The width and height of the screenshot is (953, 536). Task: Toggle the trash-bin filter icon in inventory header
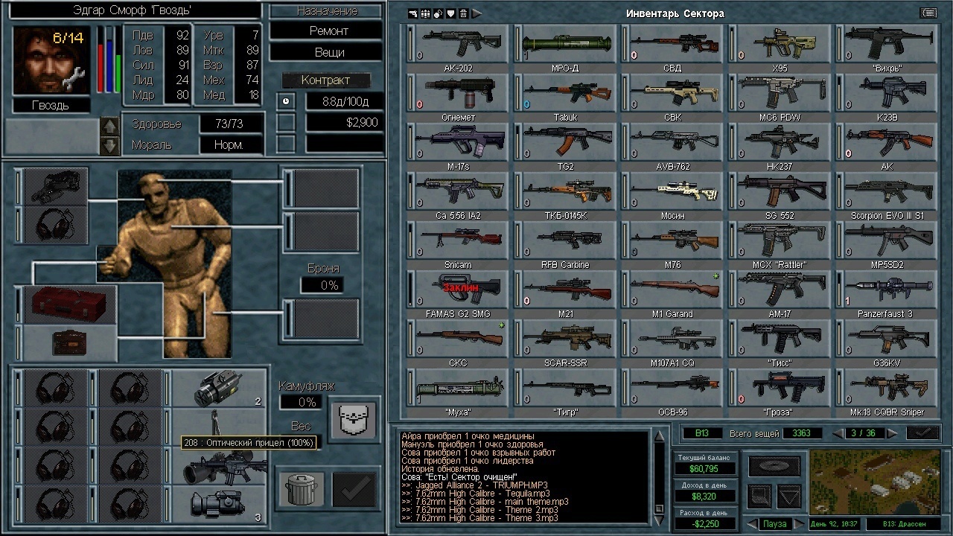coord(463,13)
